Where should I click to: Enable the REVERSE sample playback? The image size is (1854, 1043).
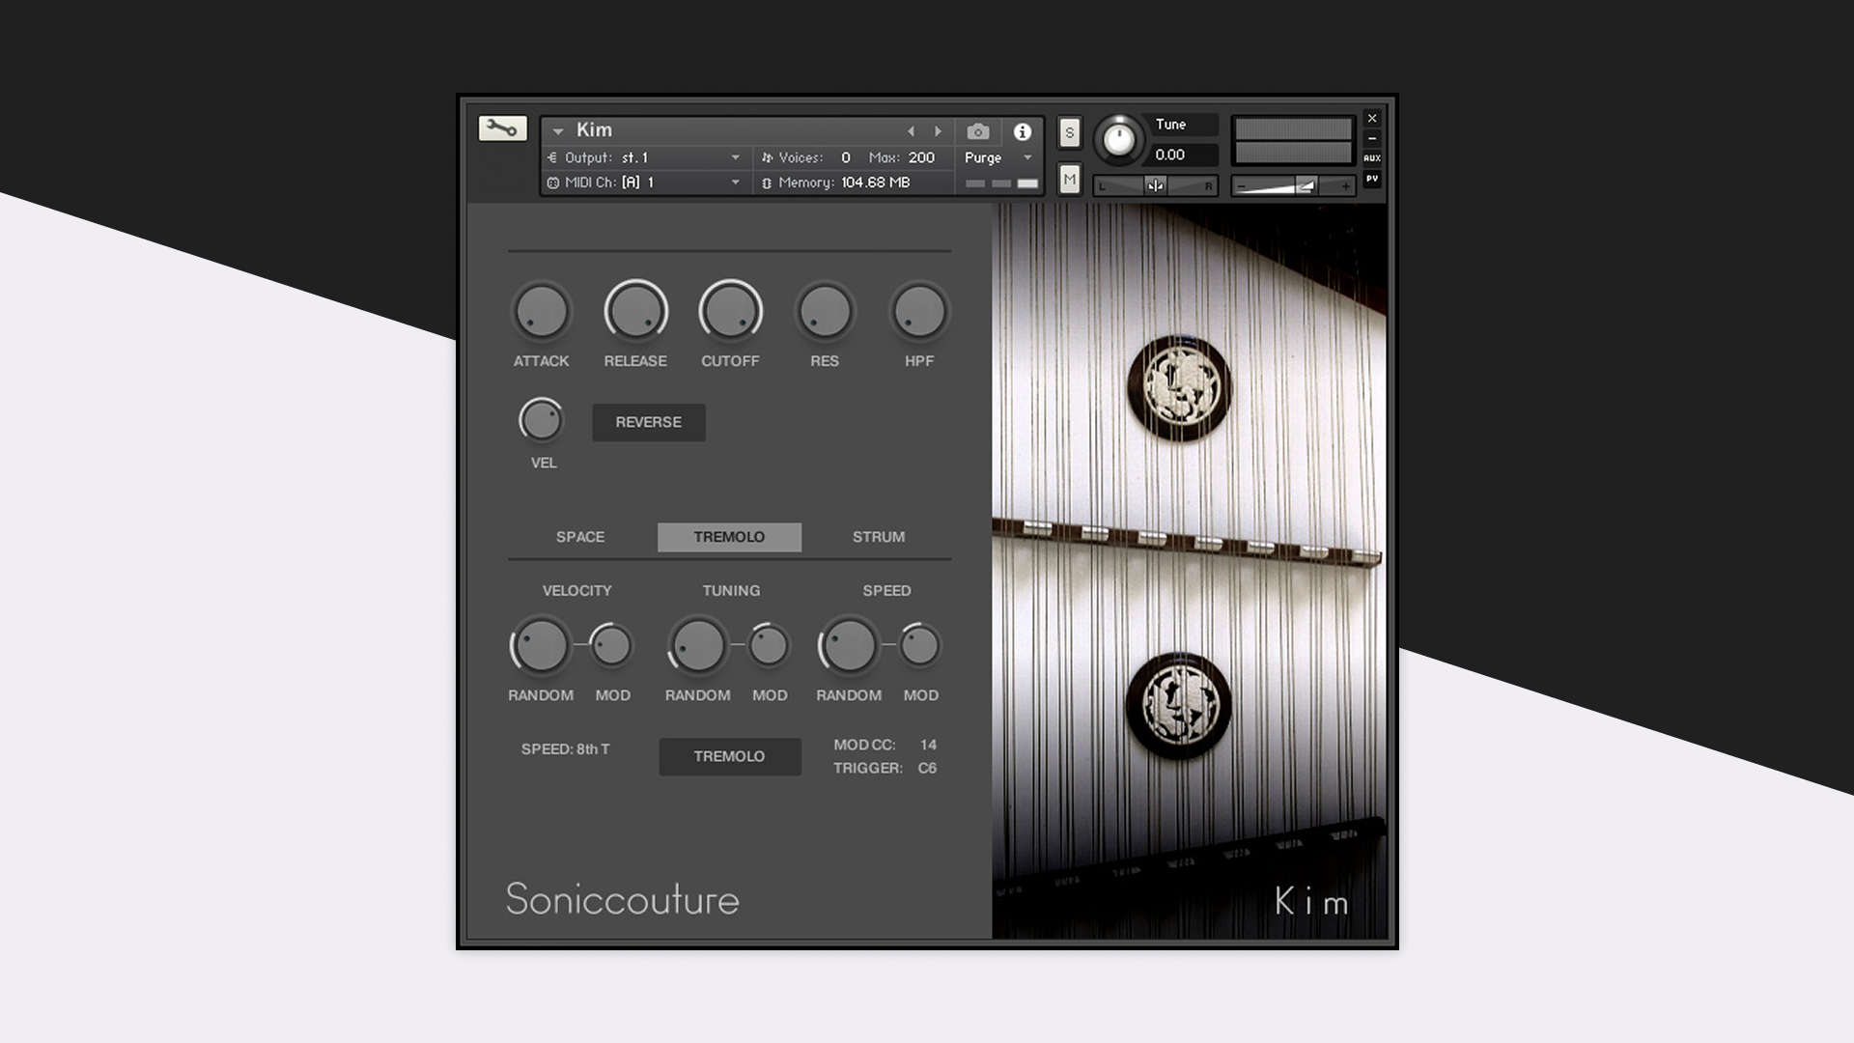(648, 422)
